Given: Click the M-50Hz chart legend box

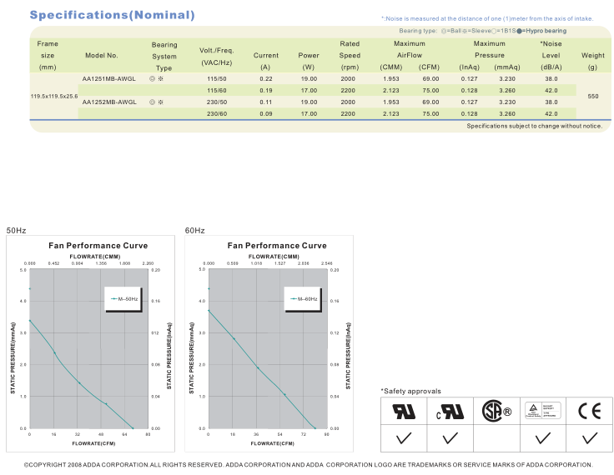Looking at the screenshot, I should coord(123,299).
